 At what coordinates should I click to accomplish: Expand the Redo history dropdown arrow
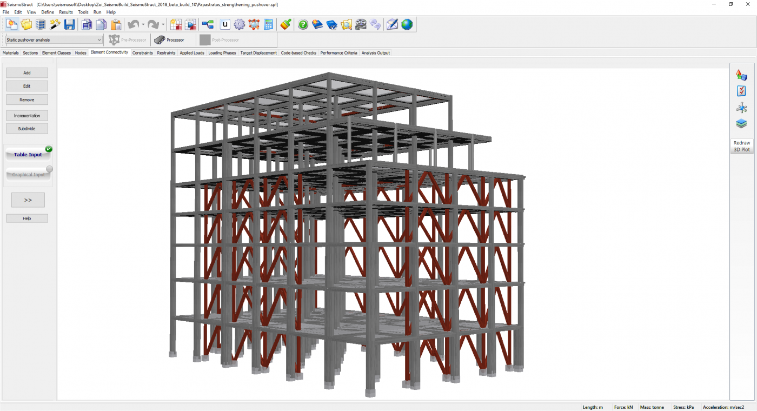(163, 24)
